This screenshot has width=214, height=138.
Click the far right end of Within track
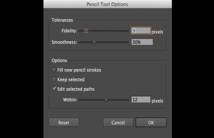128,100
